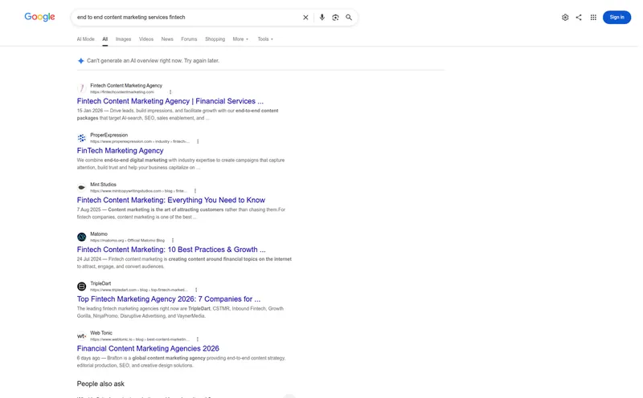Open search by image lens icon
This screenshot has width=643, height=398.
(x=335, y=17)
